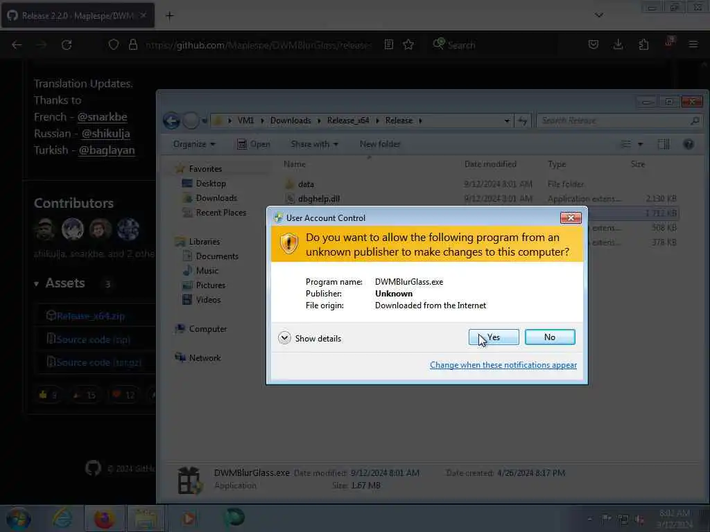Open the Windows Start menu

pos(17,518)
